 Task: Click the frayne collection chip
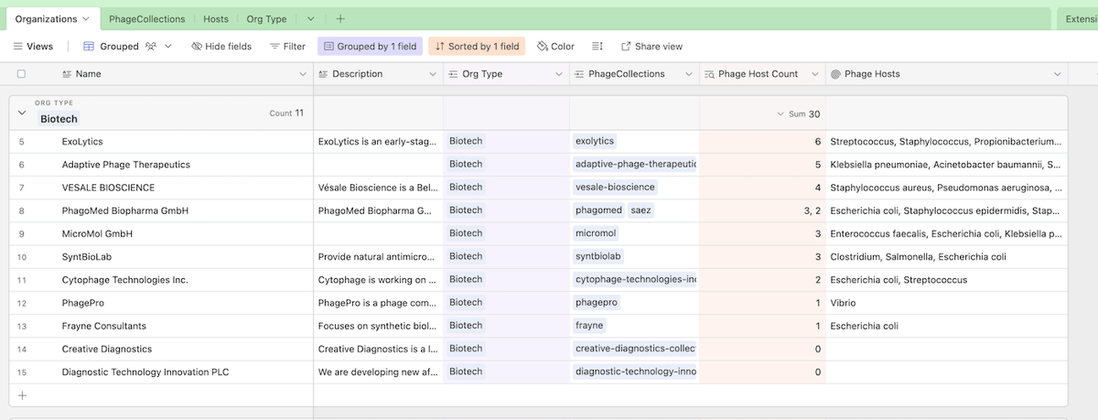(x=588, y=326)
